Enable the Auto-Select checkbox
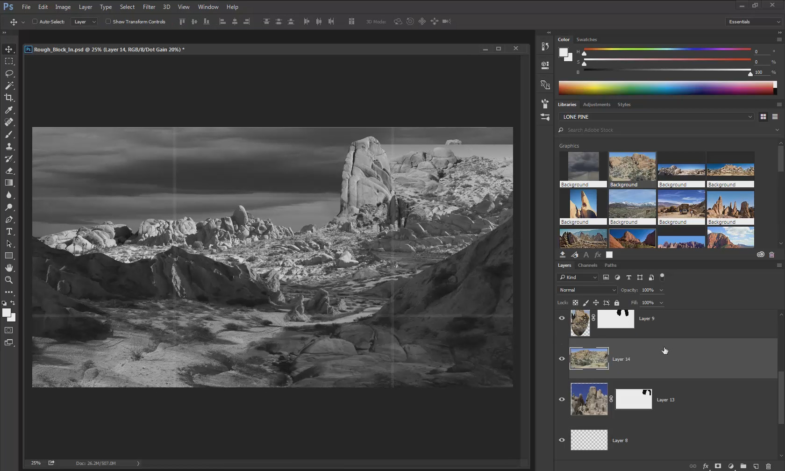Image resolution: width=785 pixels, height=471 pixels. click(35, 21)
